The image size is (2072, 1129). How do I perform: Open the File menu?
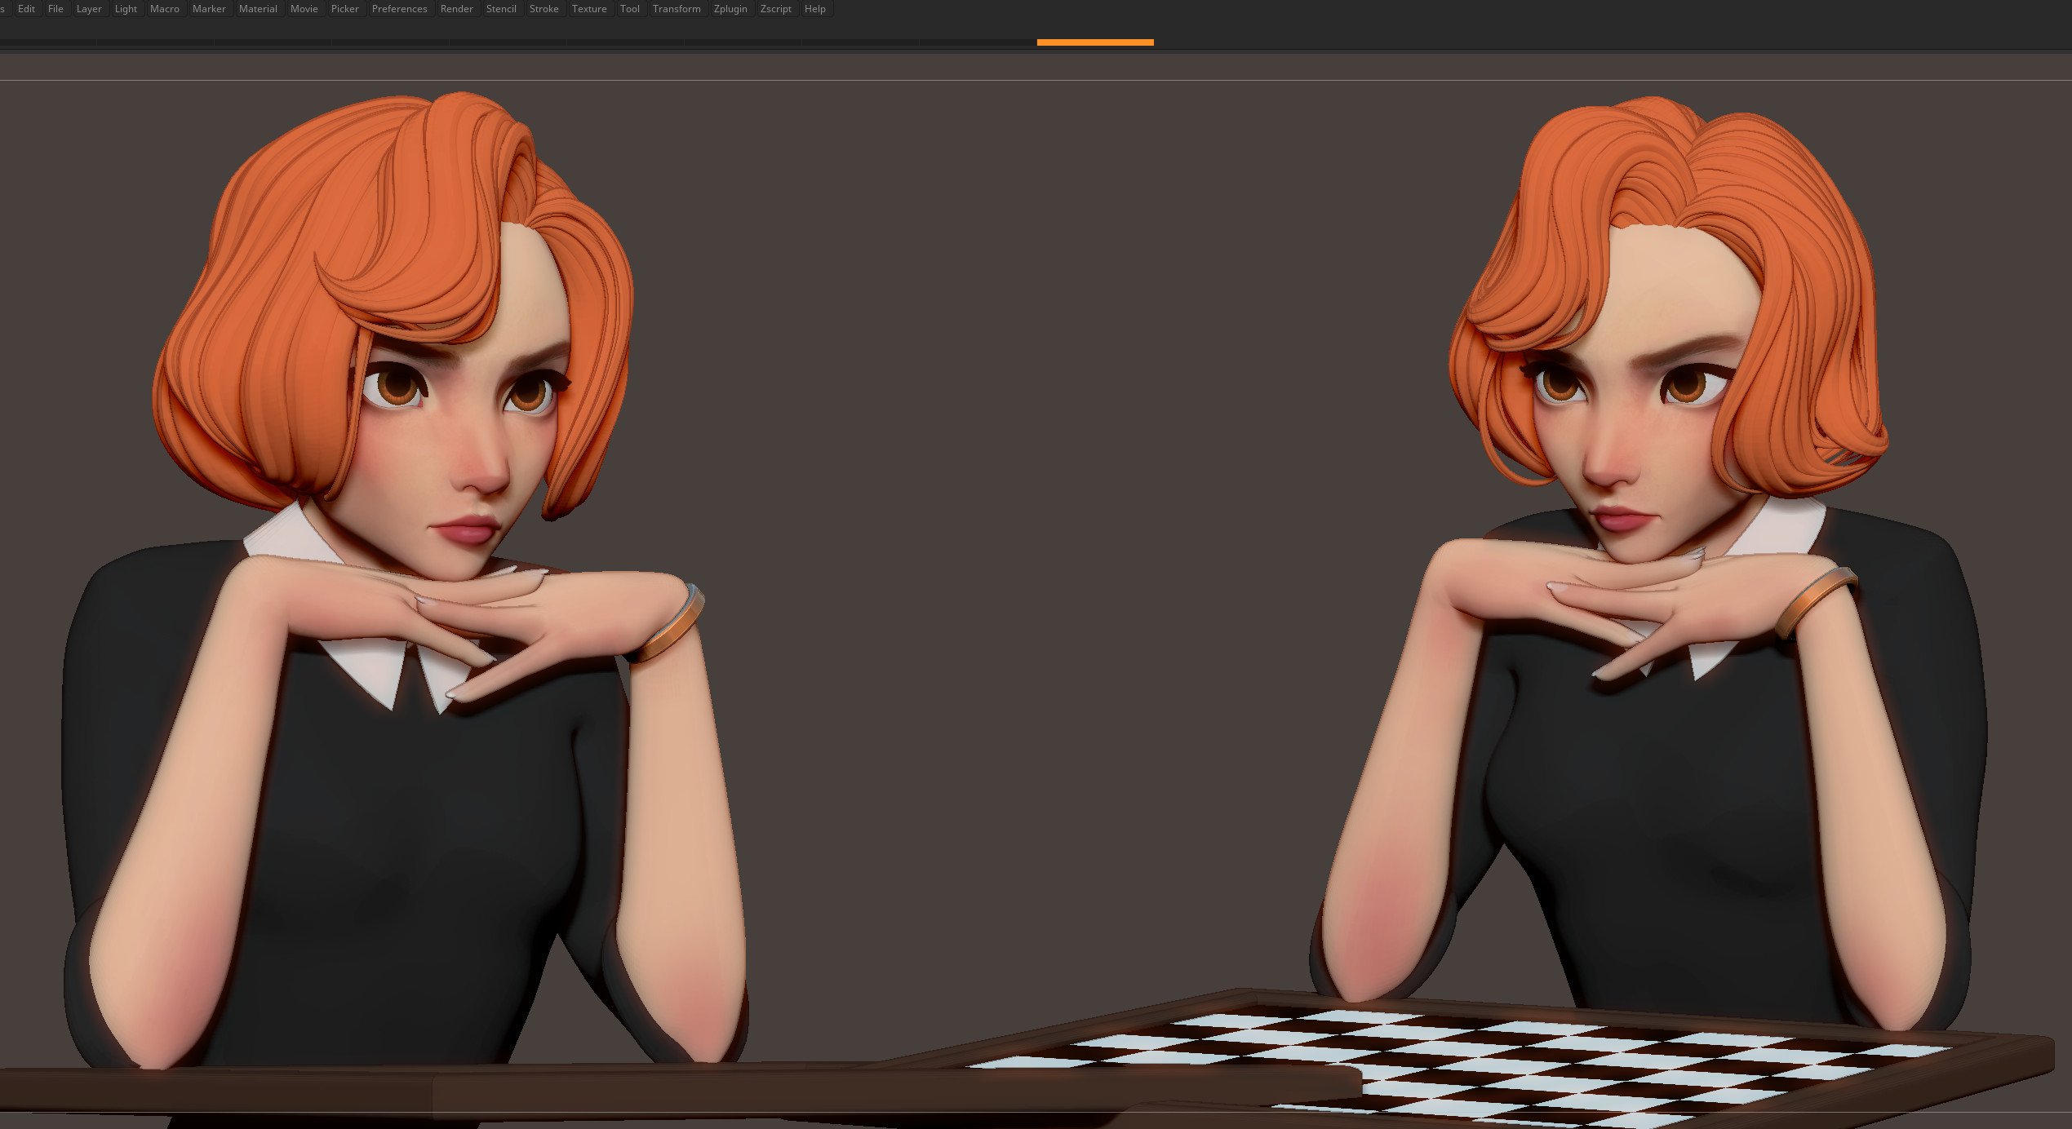(x=55, y=9)
